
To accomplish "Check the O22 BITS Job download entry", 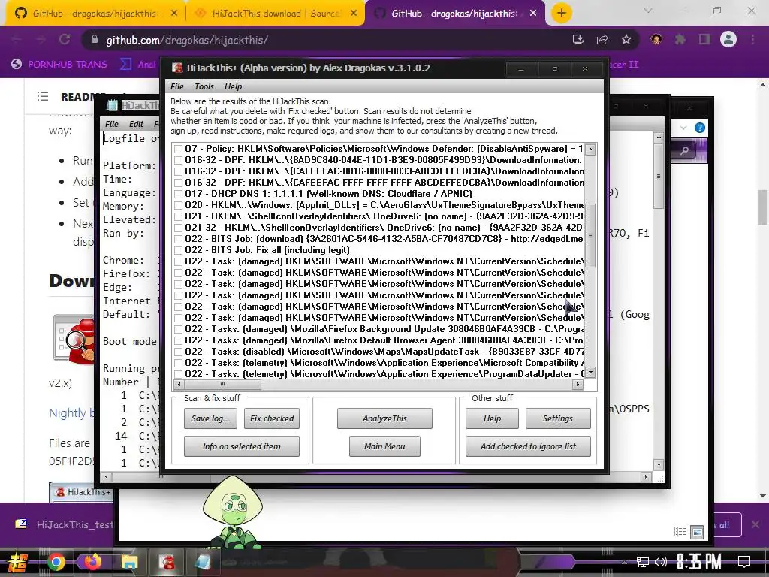I will (179, 239).
